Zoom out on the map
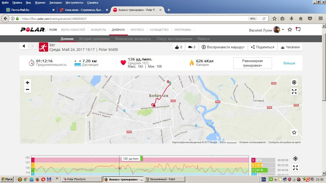The image size is (326, 183). pyautogui.click(x=28, y=89)
